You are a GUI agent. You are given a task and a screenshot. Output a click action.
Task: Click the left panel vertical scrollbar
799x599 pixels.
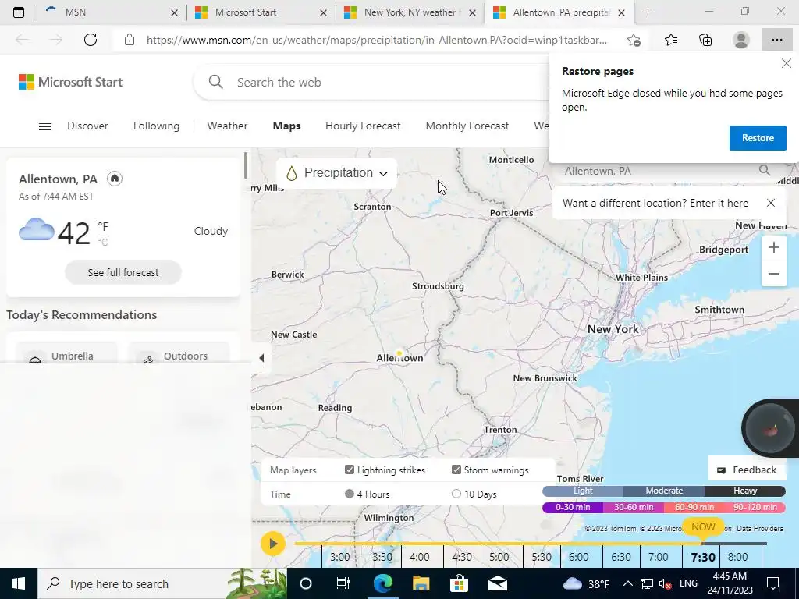click(x=246, y=165)
